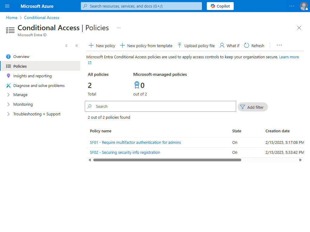Click Manage label in sidebar
The image size is (310, 232).
[20, 95]
